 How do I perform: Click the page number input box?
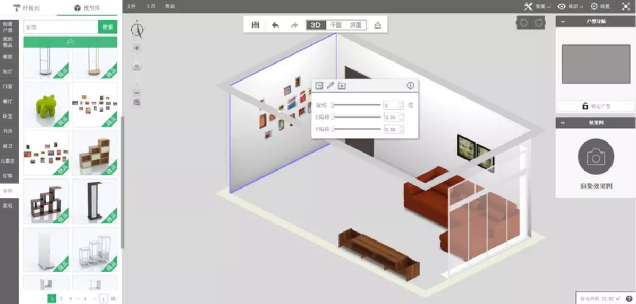[x=104, y=299]
